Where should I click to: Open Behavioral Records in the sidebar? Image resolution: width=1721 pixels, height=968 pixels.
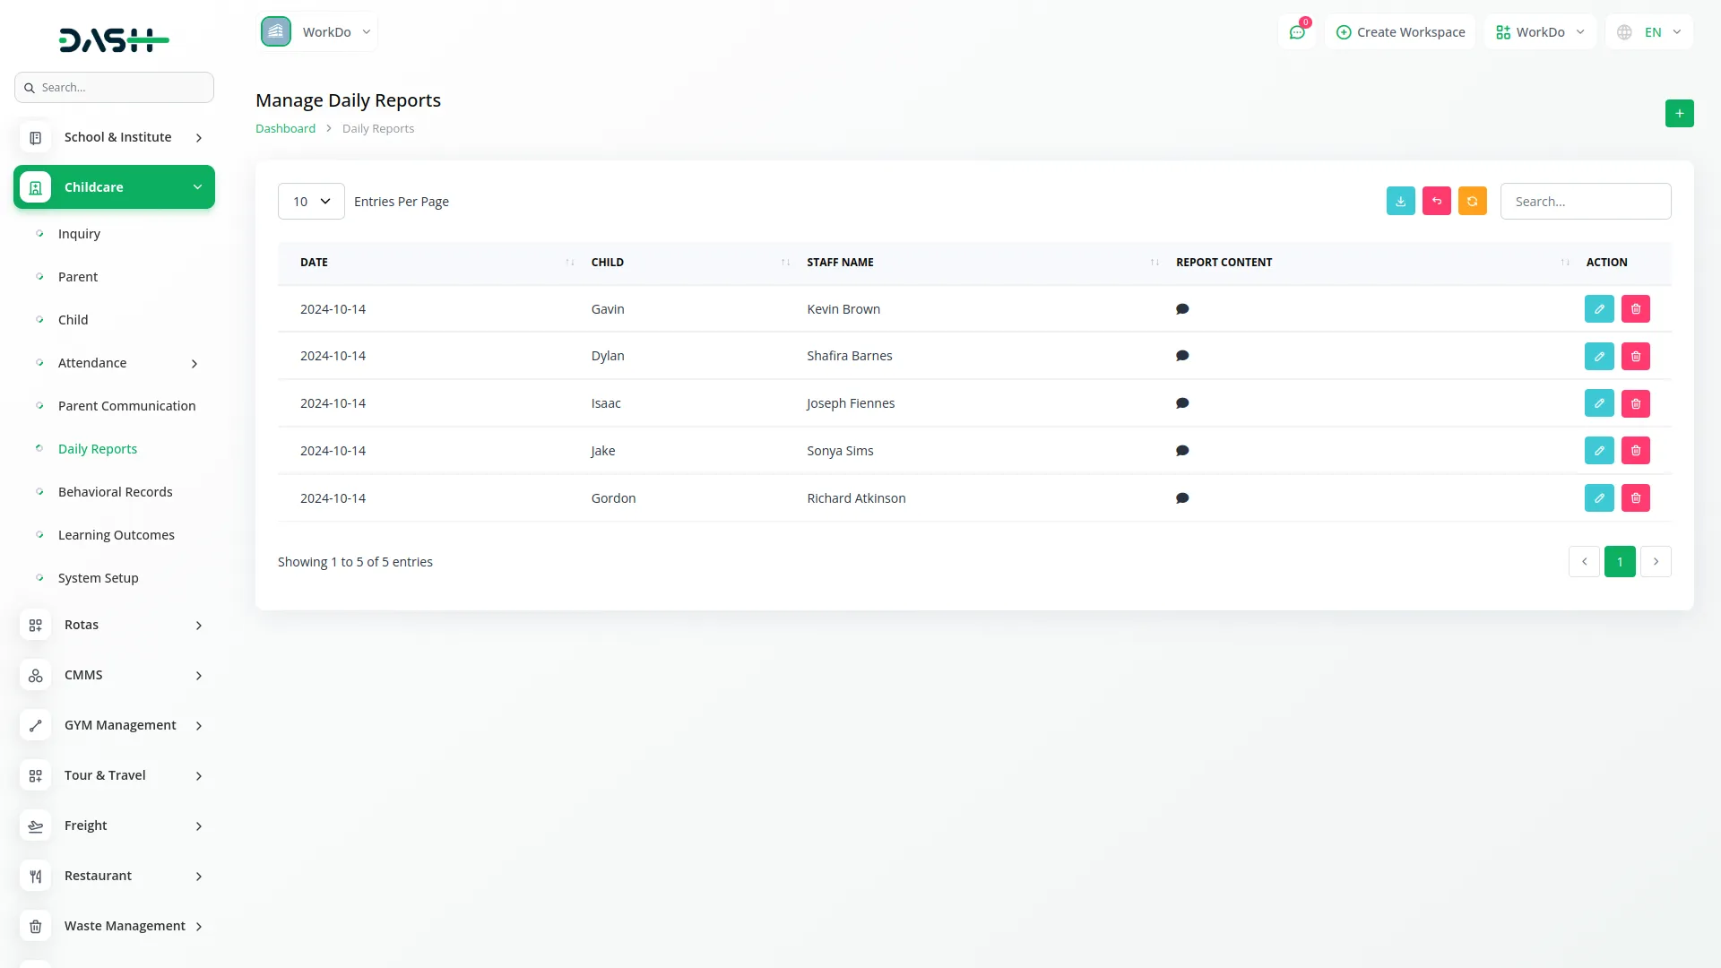[115, 492]
